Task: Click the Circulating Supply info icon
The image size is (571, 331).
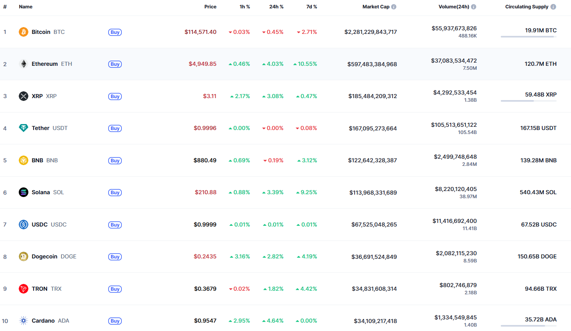Action: tap(553, 7)
